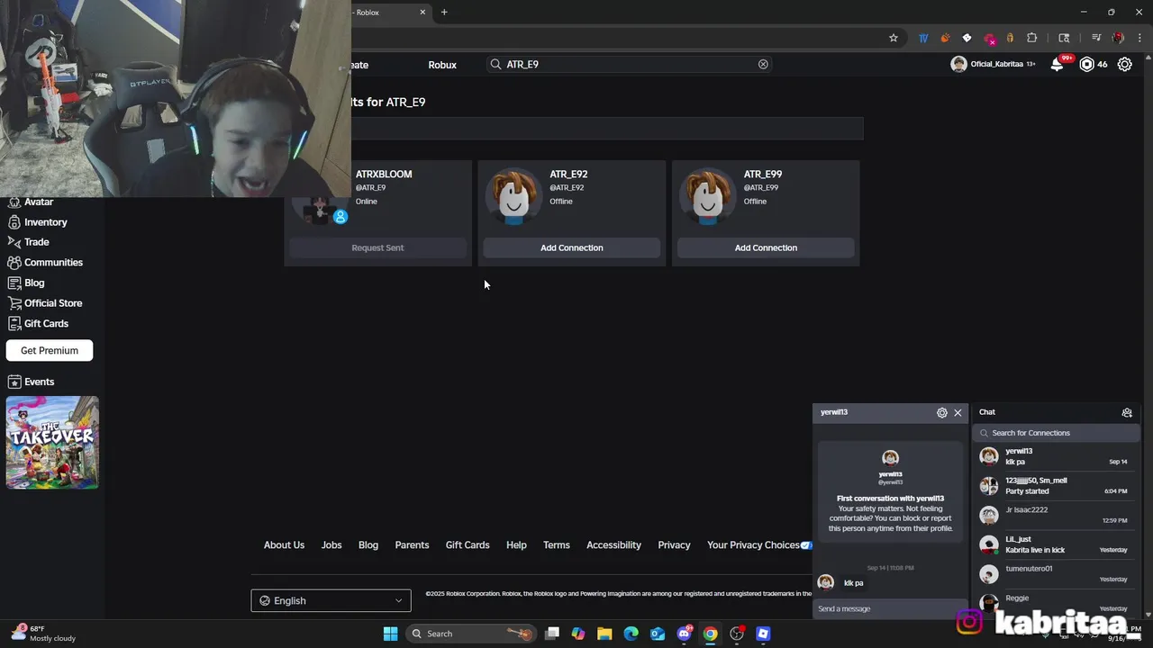Open the Robux tab in the top navigation

click(442, 65)
